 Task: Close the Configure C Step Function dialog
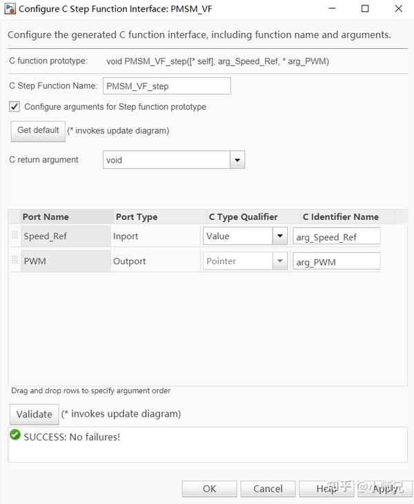tap(398, 9)
